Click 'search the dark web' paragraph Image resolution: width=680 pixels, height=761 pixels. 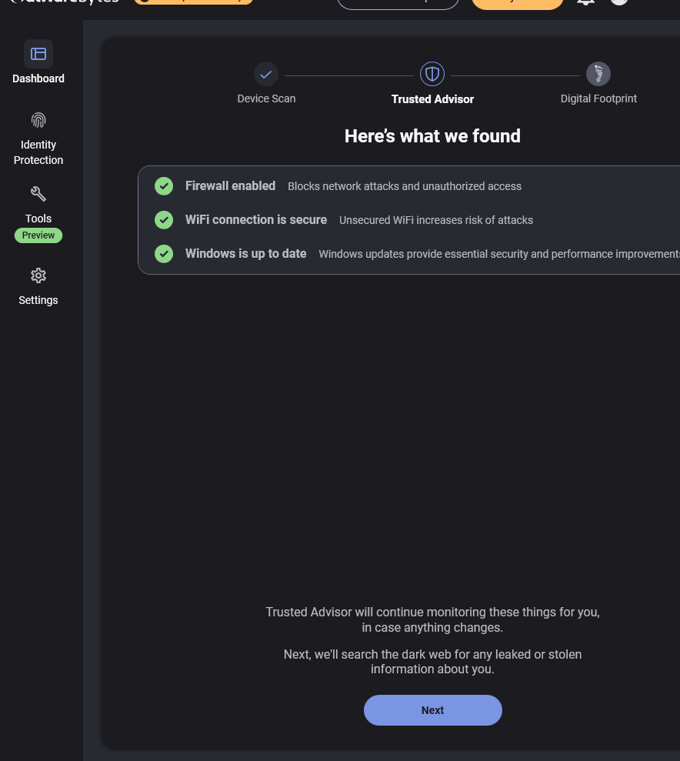[432, 662]
